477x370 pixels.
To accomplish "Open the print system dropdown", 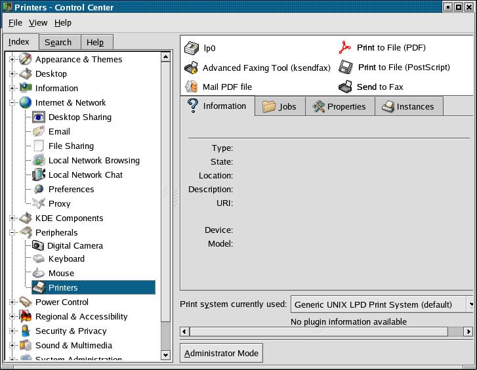I will pos(470,304).
